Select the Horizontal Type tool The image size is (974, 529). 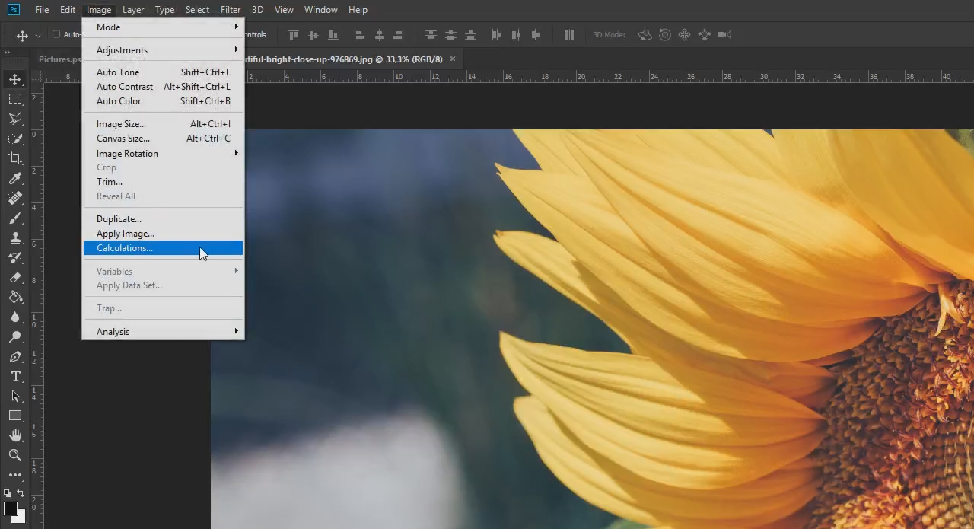point(15,376)
